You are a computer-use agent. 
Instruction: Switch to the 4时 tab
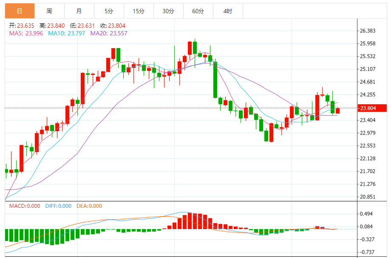(228, 11)
